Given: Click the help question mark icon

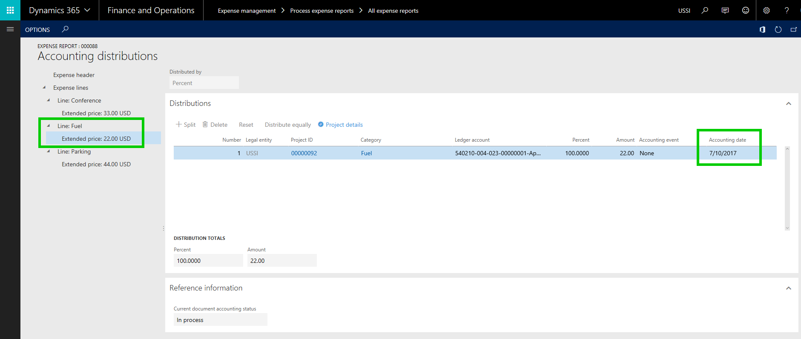Looking at the screenshot, I should click(787, 10).
